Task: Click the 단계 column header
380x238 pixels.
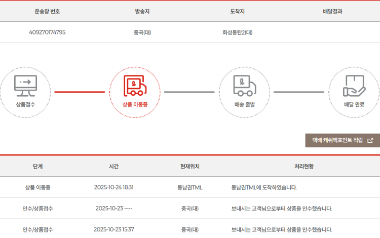Action: click(x=37, y=166)
